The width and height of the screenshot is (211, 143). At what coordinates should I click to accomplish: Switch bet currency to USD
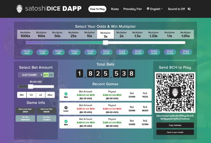pyautogui.click(x=51, y=75)
